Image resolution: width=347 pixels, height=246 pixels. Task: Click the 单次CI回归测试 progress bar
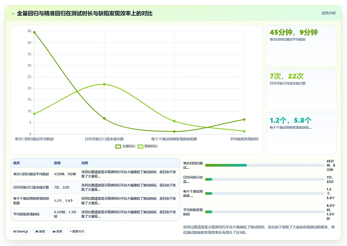coord(265,165)
